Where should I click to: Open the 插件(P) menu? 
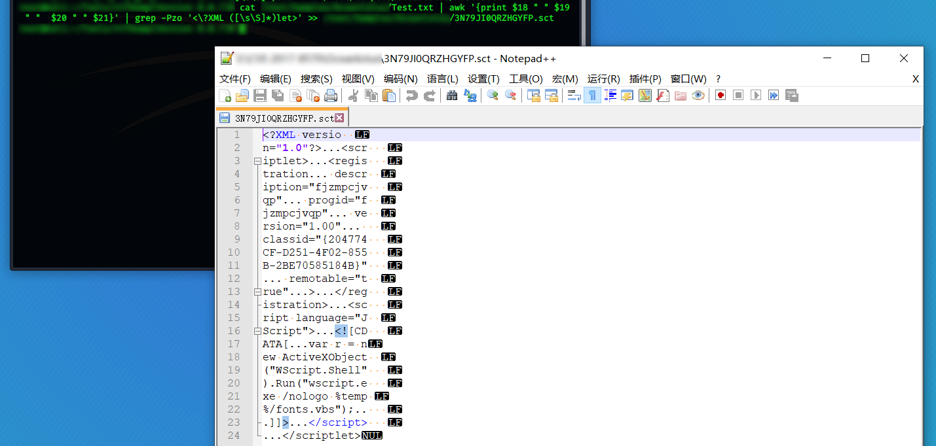645,78
